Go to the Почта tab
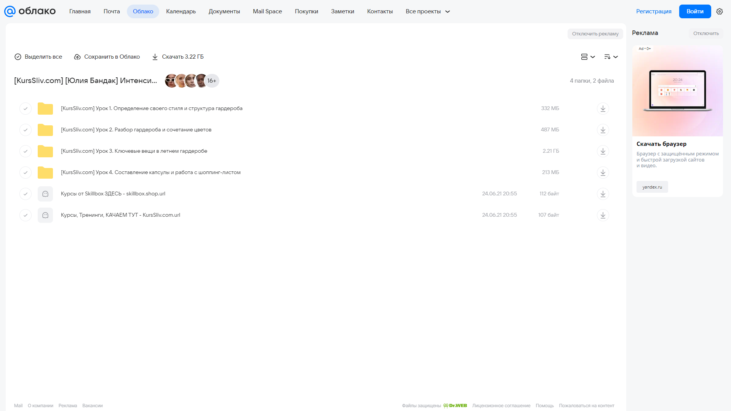The width and height of the screenshot is (731, 411). (x=112, y=11)
